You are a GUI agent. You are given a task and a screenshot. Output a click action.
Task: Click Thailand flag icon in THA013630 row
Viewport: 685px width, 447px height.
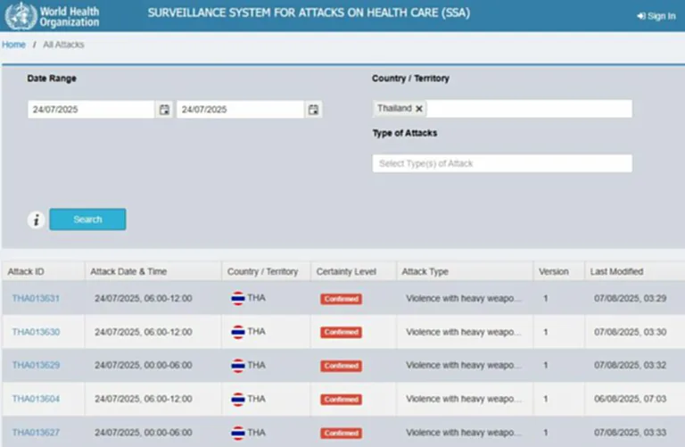point(237,332)
